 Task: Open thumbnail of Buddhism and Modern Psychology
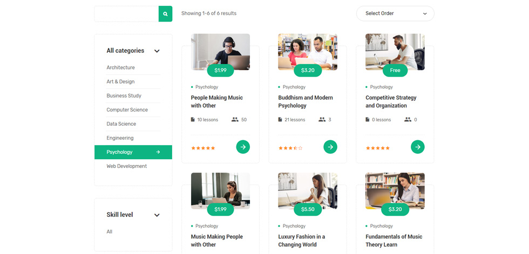coord(308,52)
